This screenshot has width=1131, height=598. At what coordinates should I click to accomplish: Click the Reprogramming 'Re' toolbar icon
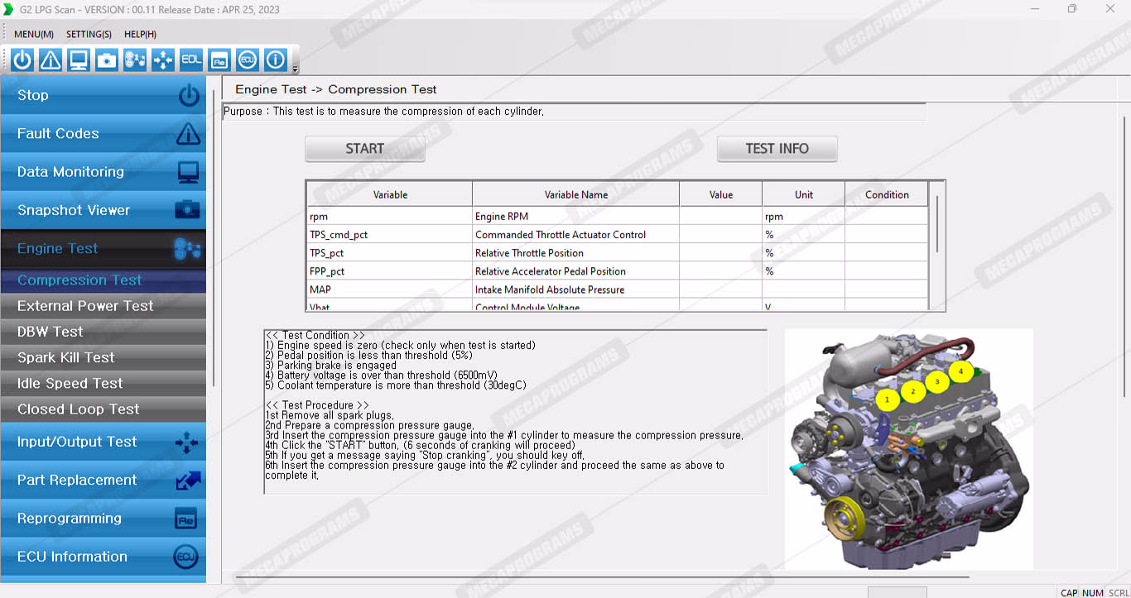(x=219, y=60)
